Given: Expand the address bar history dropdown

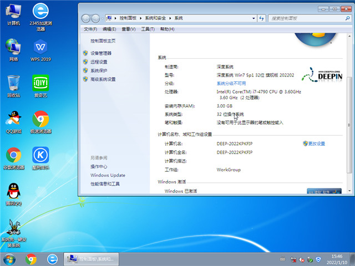Looking at the screenshot, I should tap(252, 18).
